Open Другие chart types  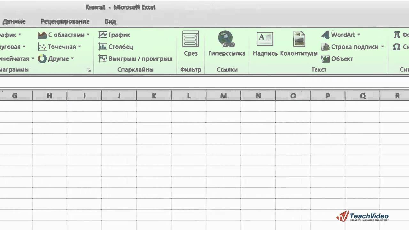coord(56,58)
